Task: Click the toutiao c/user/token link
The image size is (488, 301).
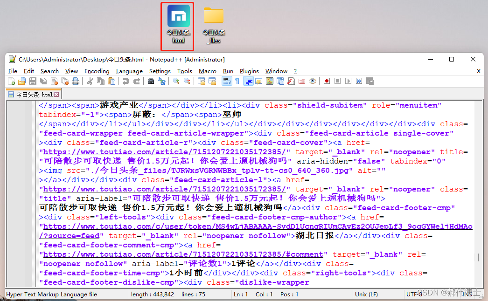Action: pos(258,226)
